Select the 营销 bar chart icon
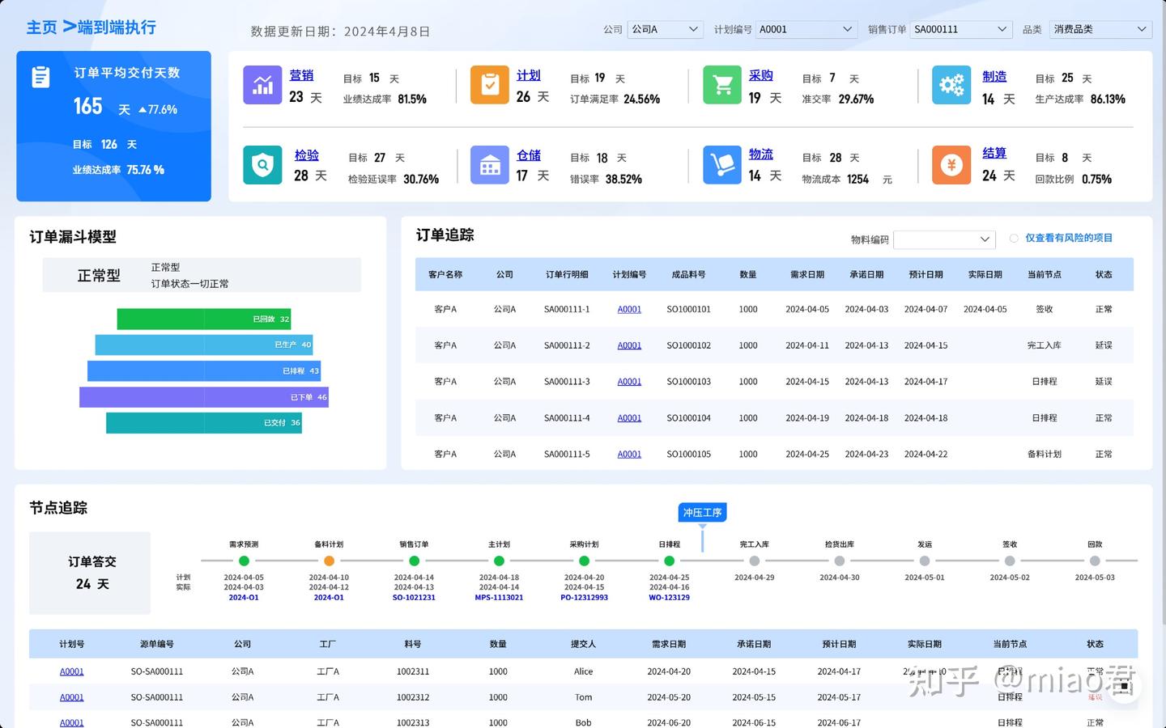The height and width of the screenshot is (728, 1166). [x=262, y=84]
